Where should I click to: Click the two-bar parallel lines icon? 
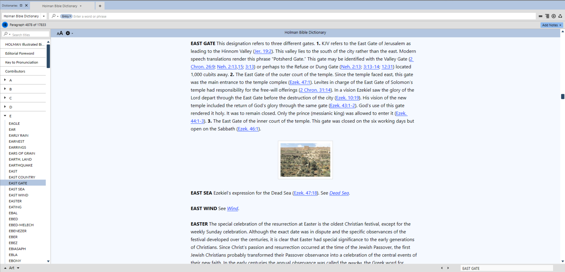tap(540, 16)
